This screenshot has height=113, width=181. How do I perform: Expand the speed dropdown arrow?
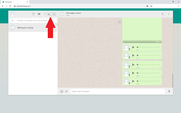[54, 14]
